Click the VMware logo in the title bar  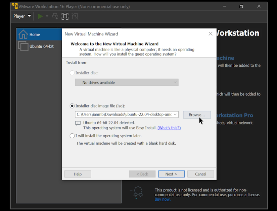[14, 6]
